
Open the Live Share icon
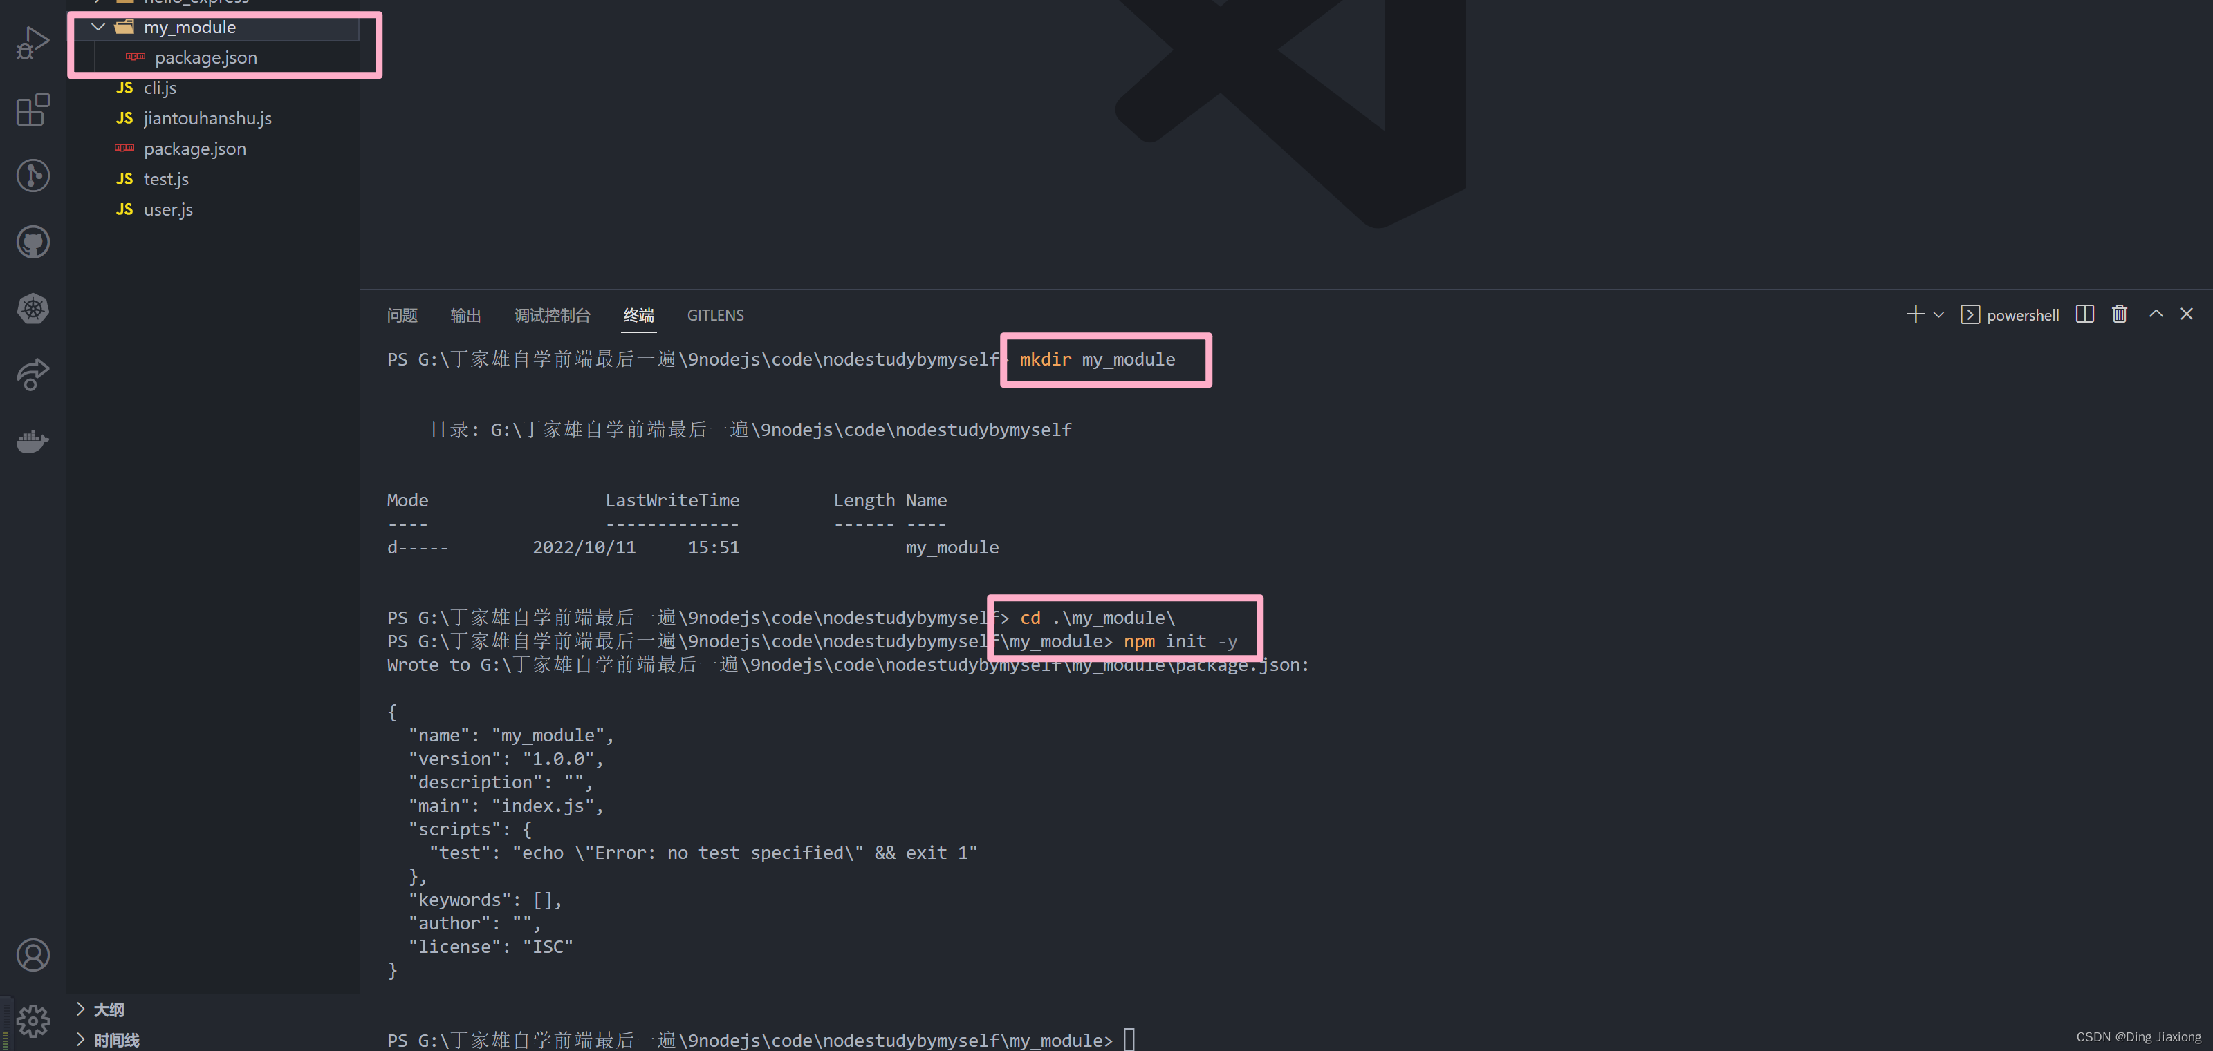[x=33, y=375]
